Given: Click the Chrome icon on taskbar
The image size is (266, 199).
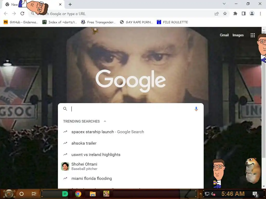Looking at the screenshot, I should 78,194.
